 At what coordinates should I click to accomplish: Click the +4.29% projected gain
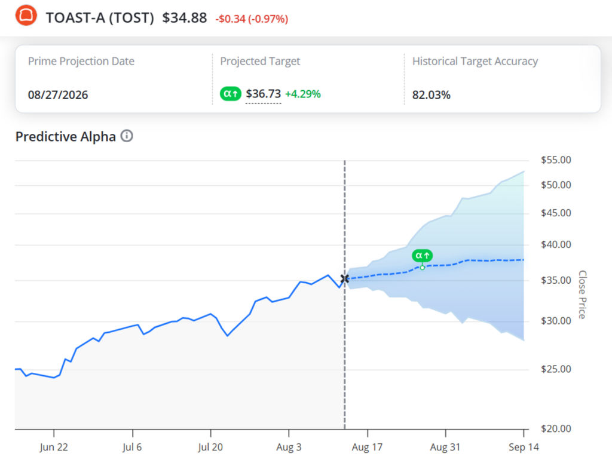[303, 94]
